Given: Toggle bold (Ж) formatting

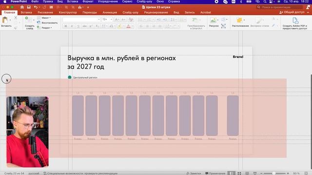Looking at the screenshot, I should (x=65, y=26).
